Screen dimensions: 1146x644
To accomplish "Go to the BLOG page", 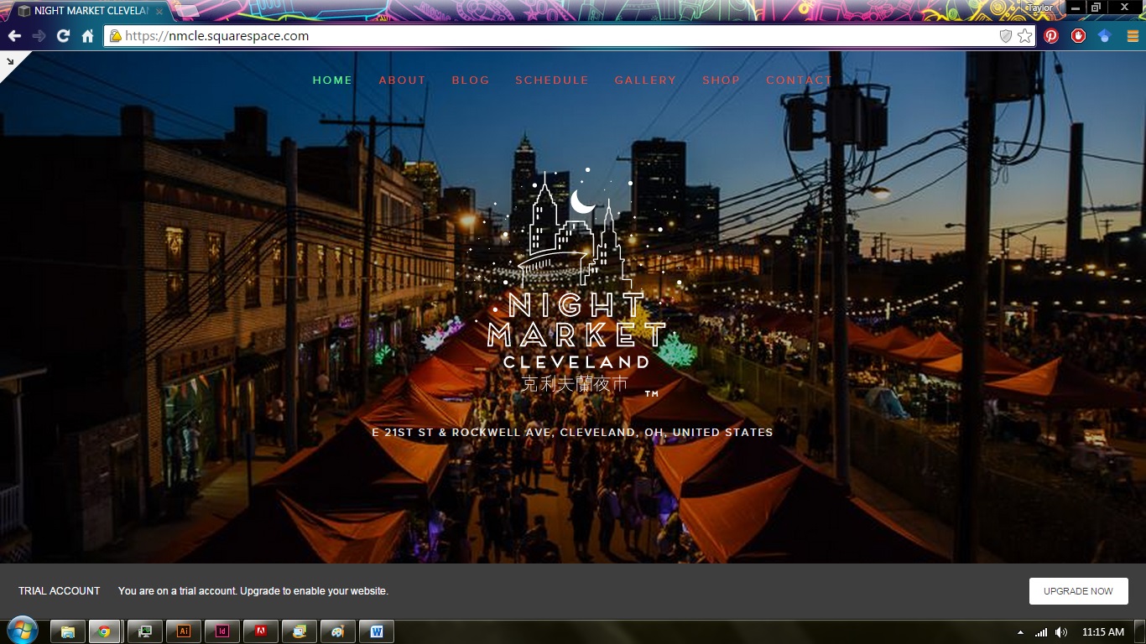I will (x=471, y=80).
